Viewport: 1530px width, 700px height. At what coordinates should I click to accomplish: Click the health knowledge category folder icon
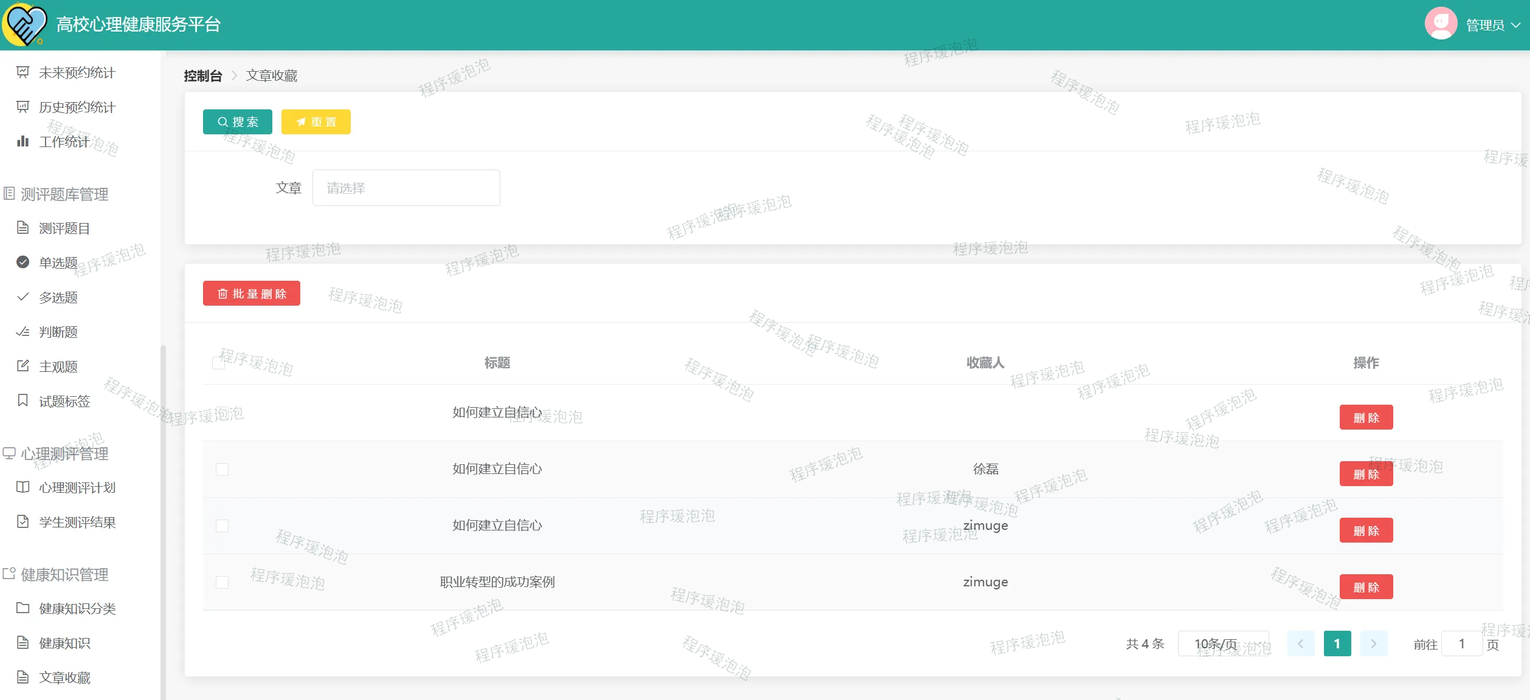pos(22,608)
